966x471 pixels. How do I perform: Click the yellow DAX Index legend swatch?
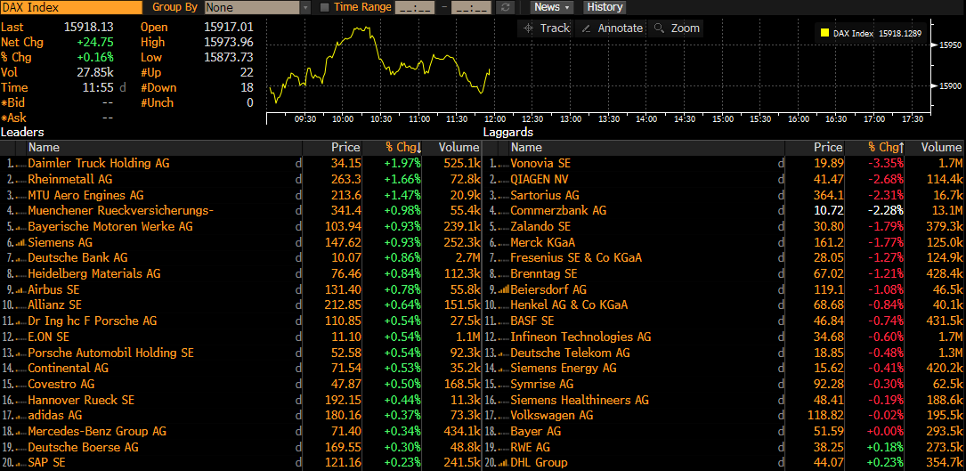(824, 33)
